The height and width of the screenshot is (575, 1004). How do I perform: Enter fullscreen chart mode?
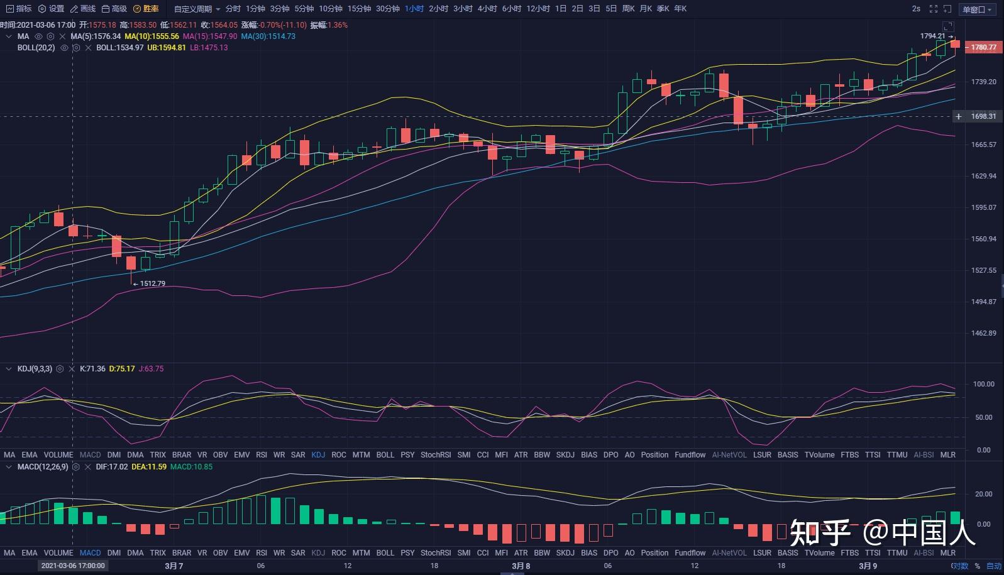click(933, 9)
